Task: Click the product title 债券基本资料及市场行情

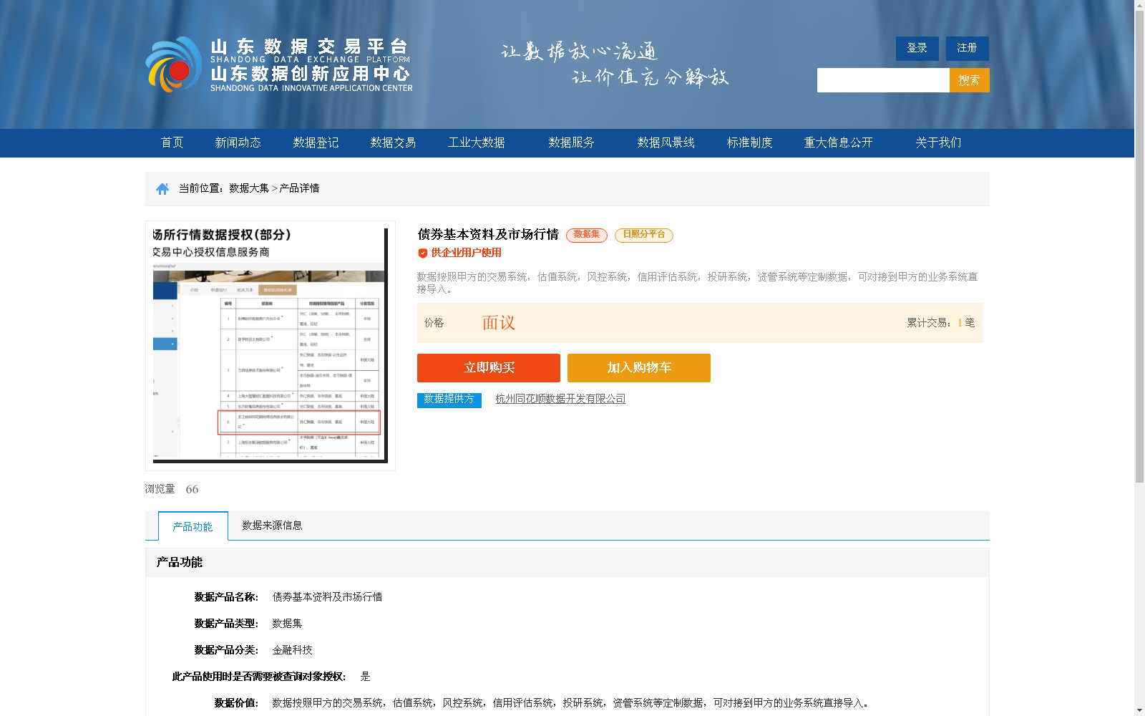Action: click(488, 235)
